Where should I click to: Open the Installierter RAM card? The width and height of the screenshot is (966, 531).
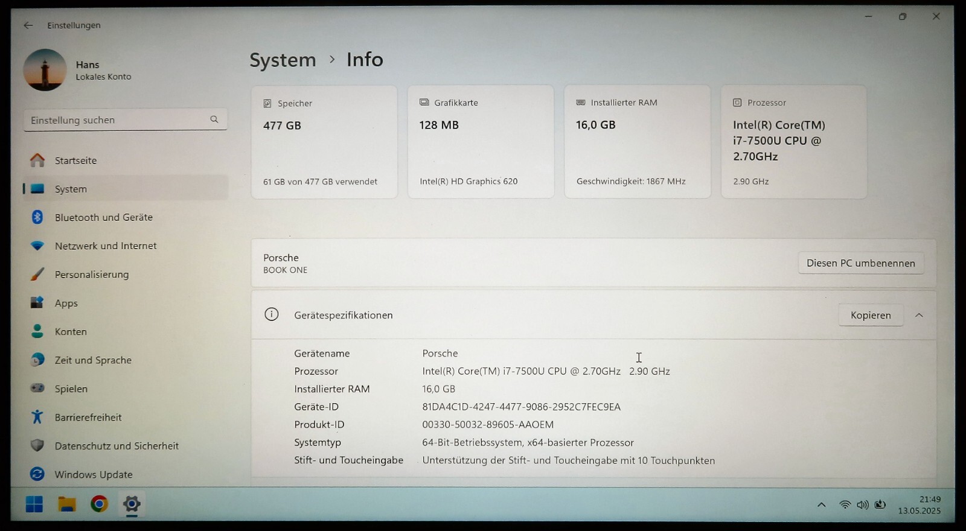point(638,142)
